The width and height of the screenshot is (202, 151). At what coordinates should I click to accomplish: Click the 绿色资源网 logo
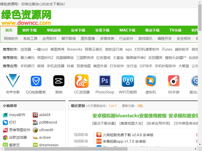(26, 17)
